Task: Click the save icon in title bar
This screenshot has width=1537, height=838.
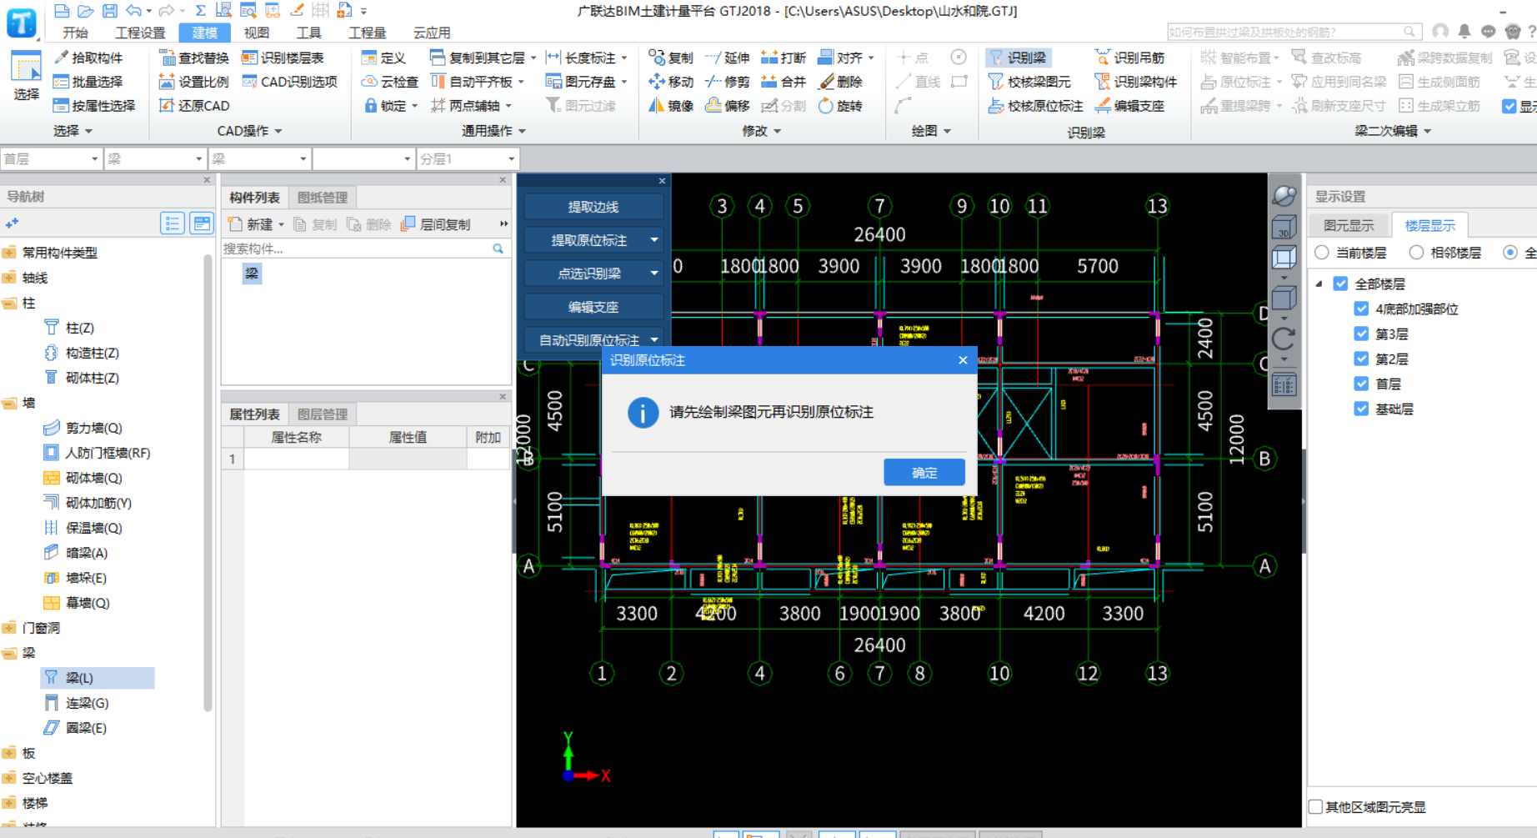Action: pos(110,11)
